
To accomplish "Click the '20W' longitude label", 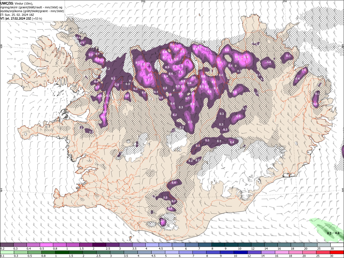I will tap(143, 1).
